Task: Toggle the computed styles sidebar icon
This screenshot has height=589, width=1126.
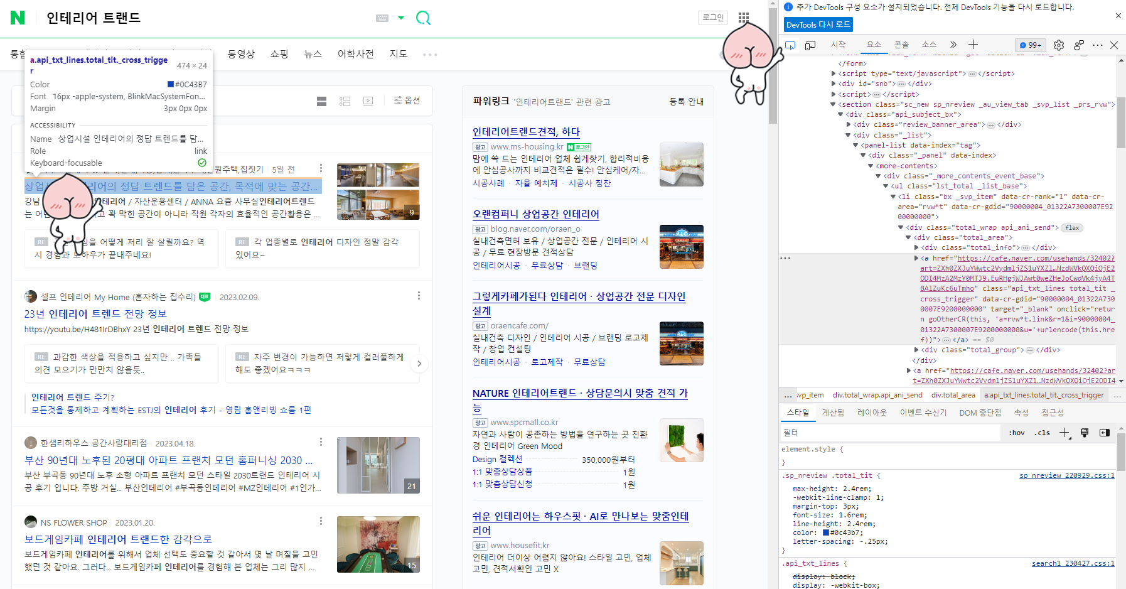Action: click(x=1105, y=433)
